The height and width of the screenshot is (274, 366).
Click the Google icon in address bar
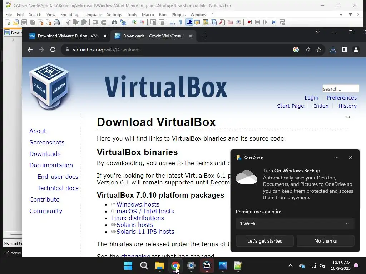click(x=296, y=50)
